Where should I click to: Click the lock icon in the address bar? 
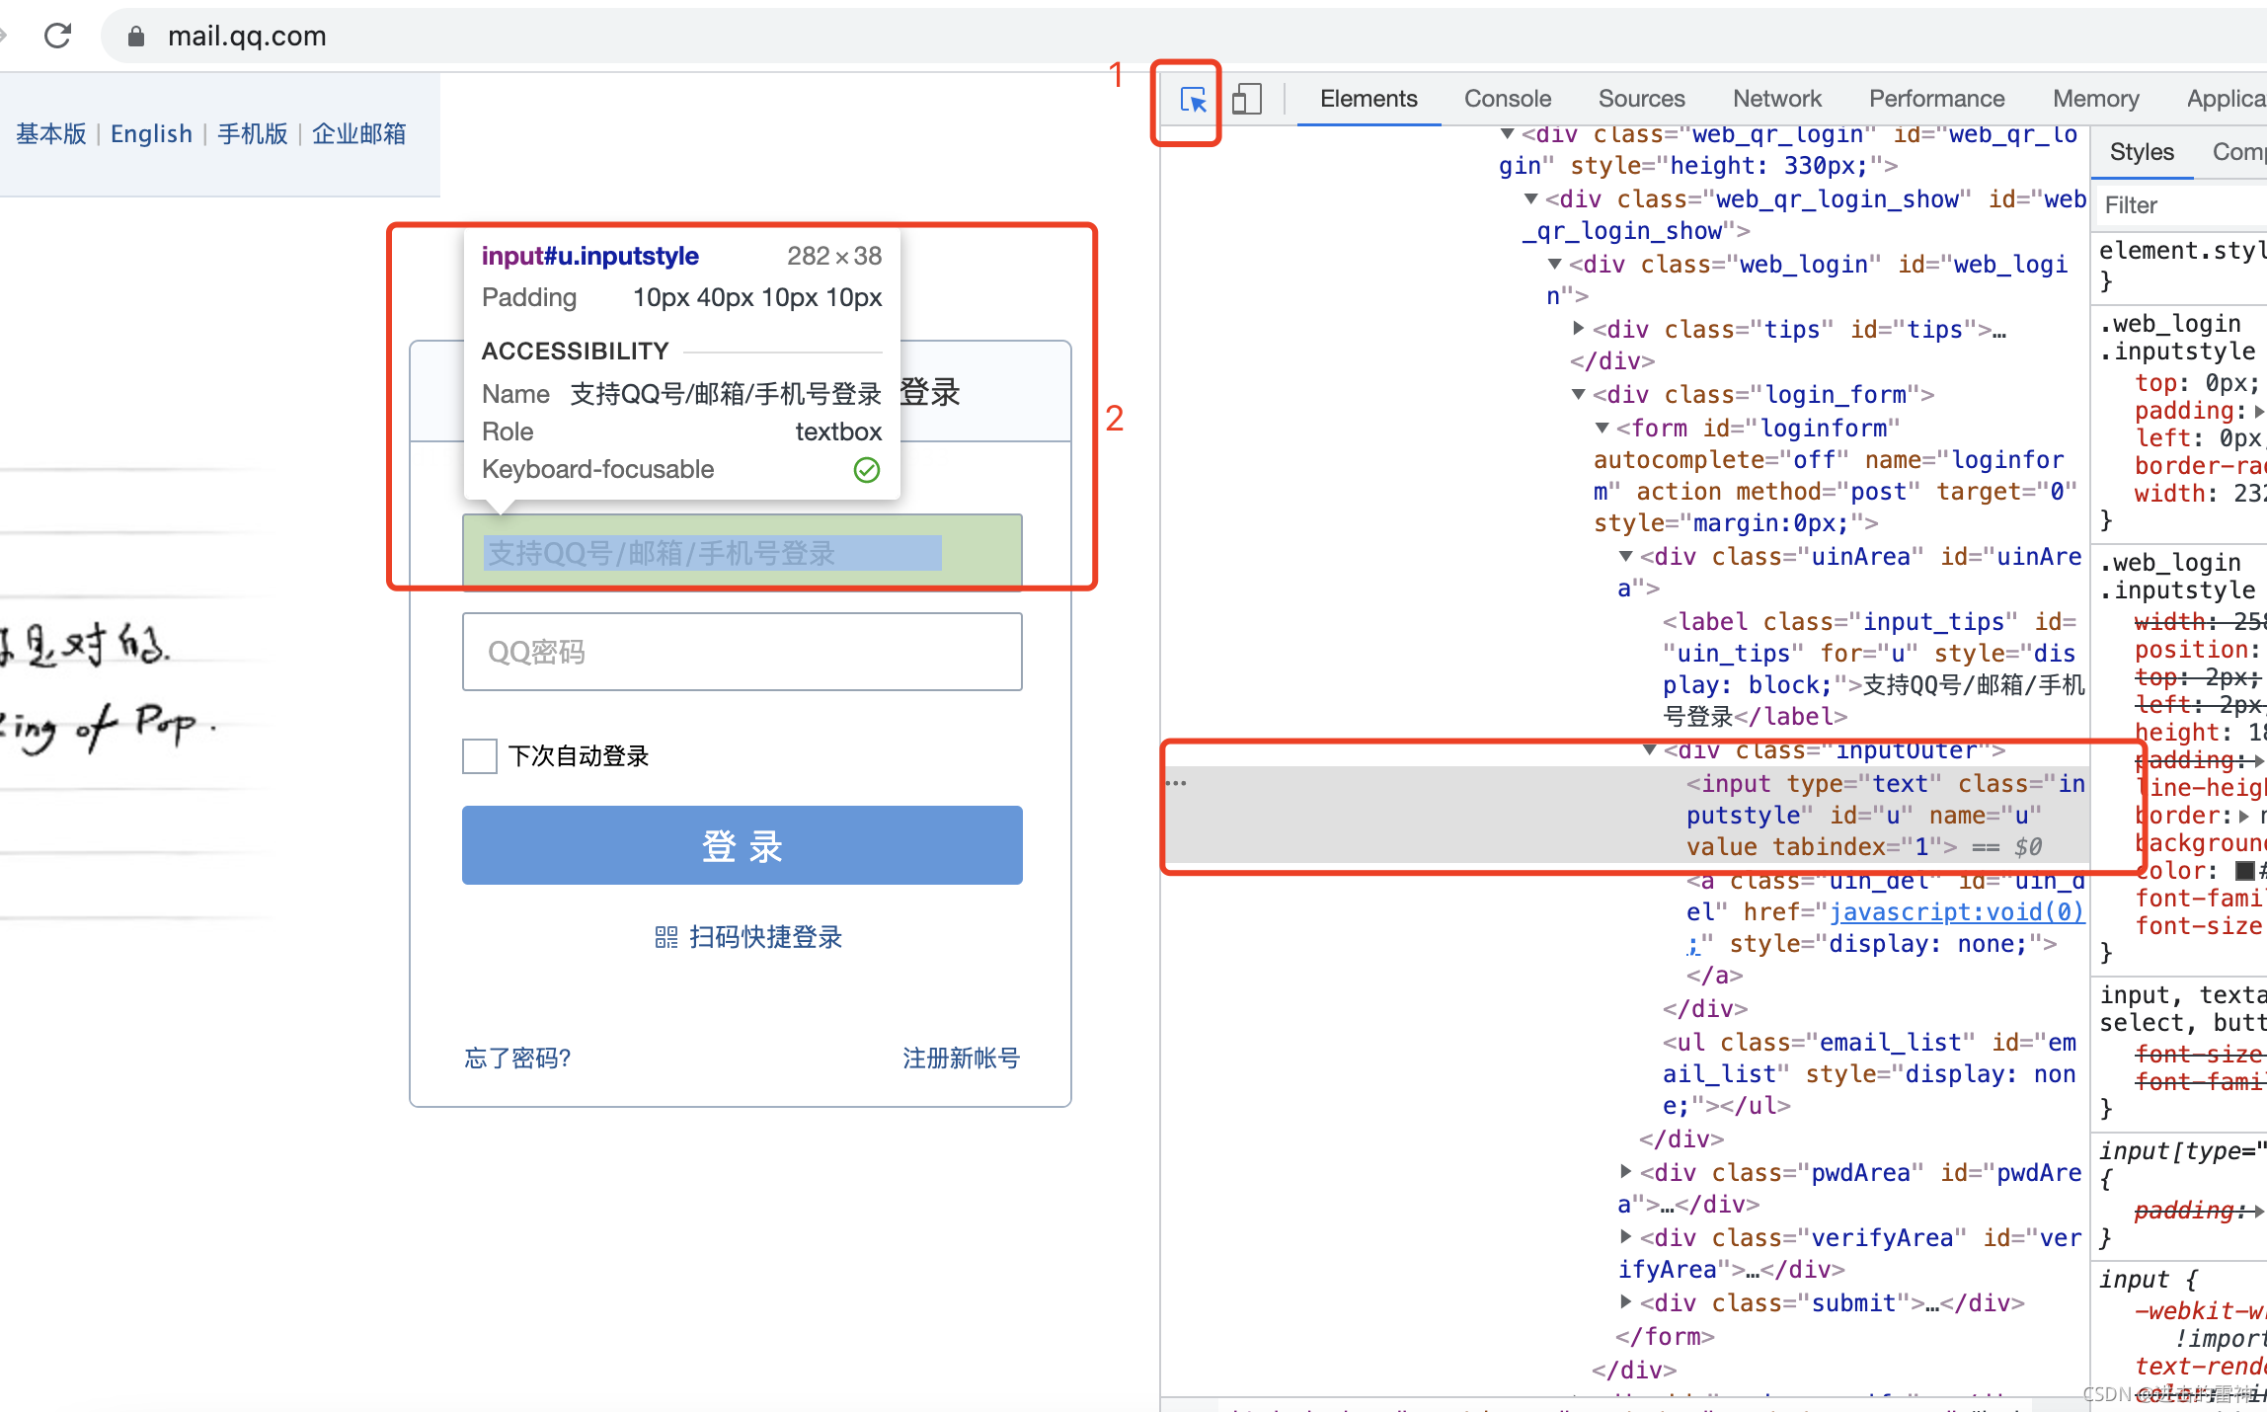136,37
